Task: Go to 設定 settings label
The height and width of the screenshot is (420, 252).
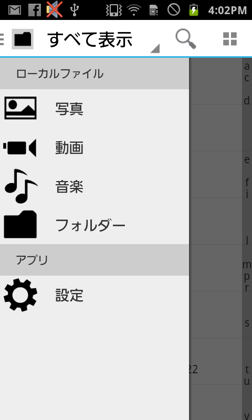Action: (x=69, y=295)
